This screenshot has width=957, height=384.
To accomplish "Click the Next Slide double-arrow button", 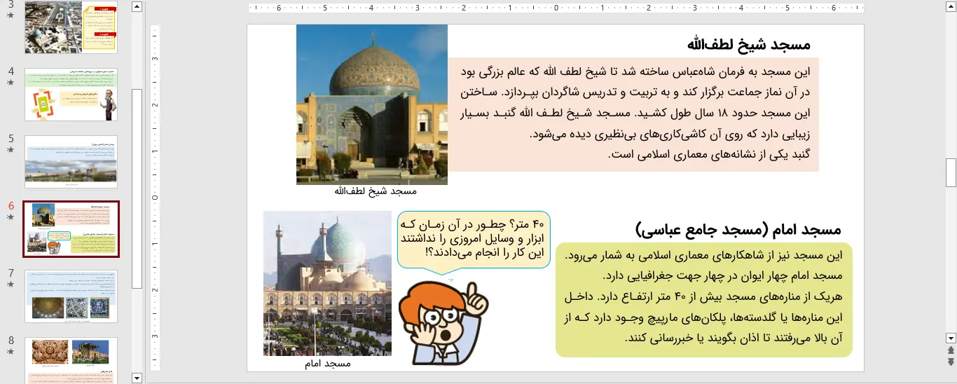I will pos(951,362).
